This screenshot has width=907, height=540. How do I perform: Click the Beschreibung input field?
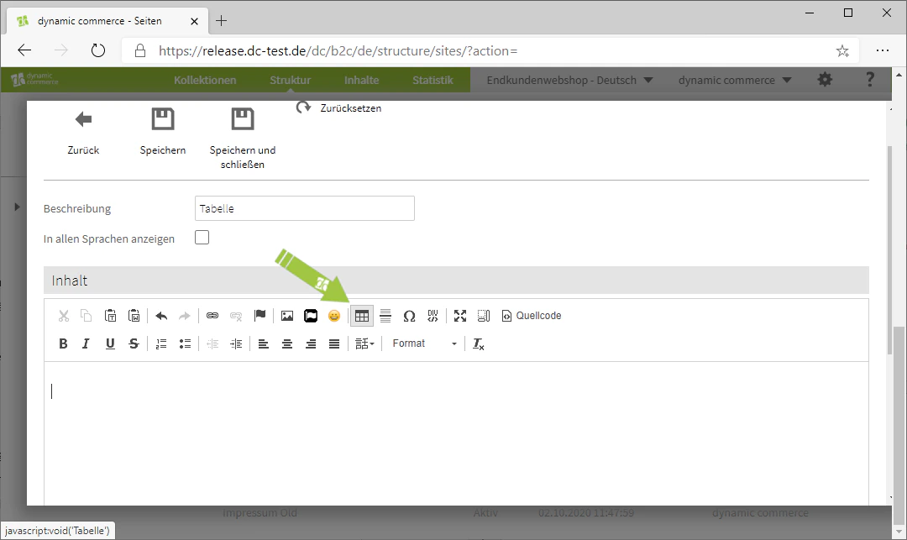tap(304, 208)
